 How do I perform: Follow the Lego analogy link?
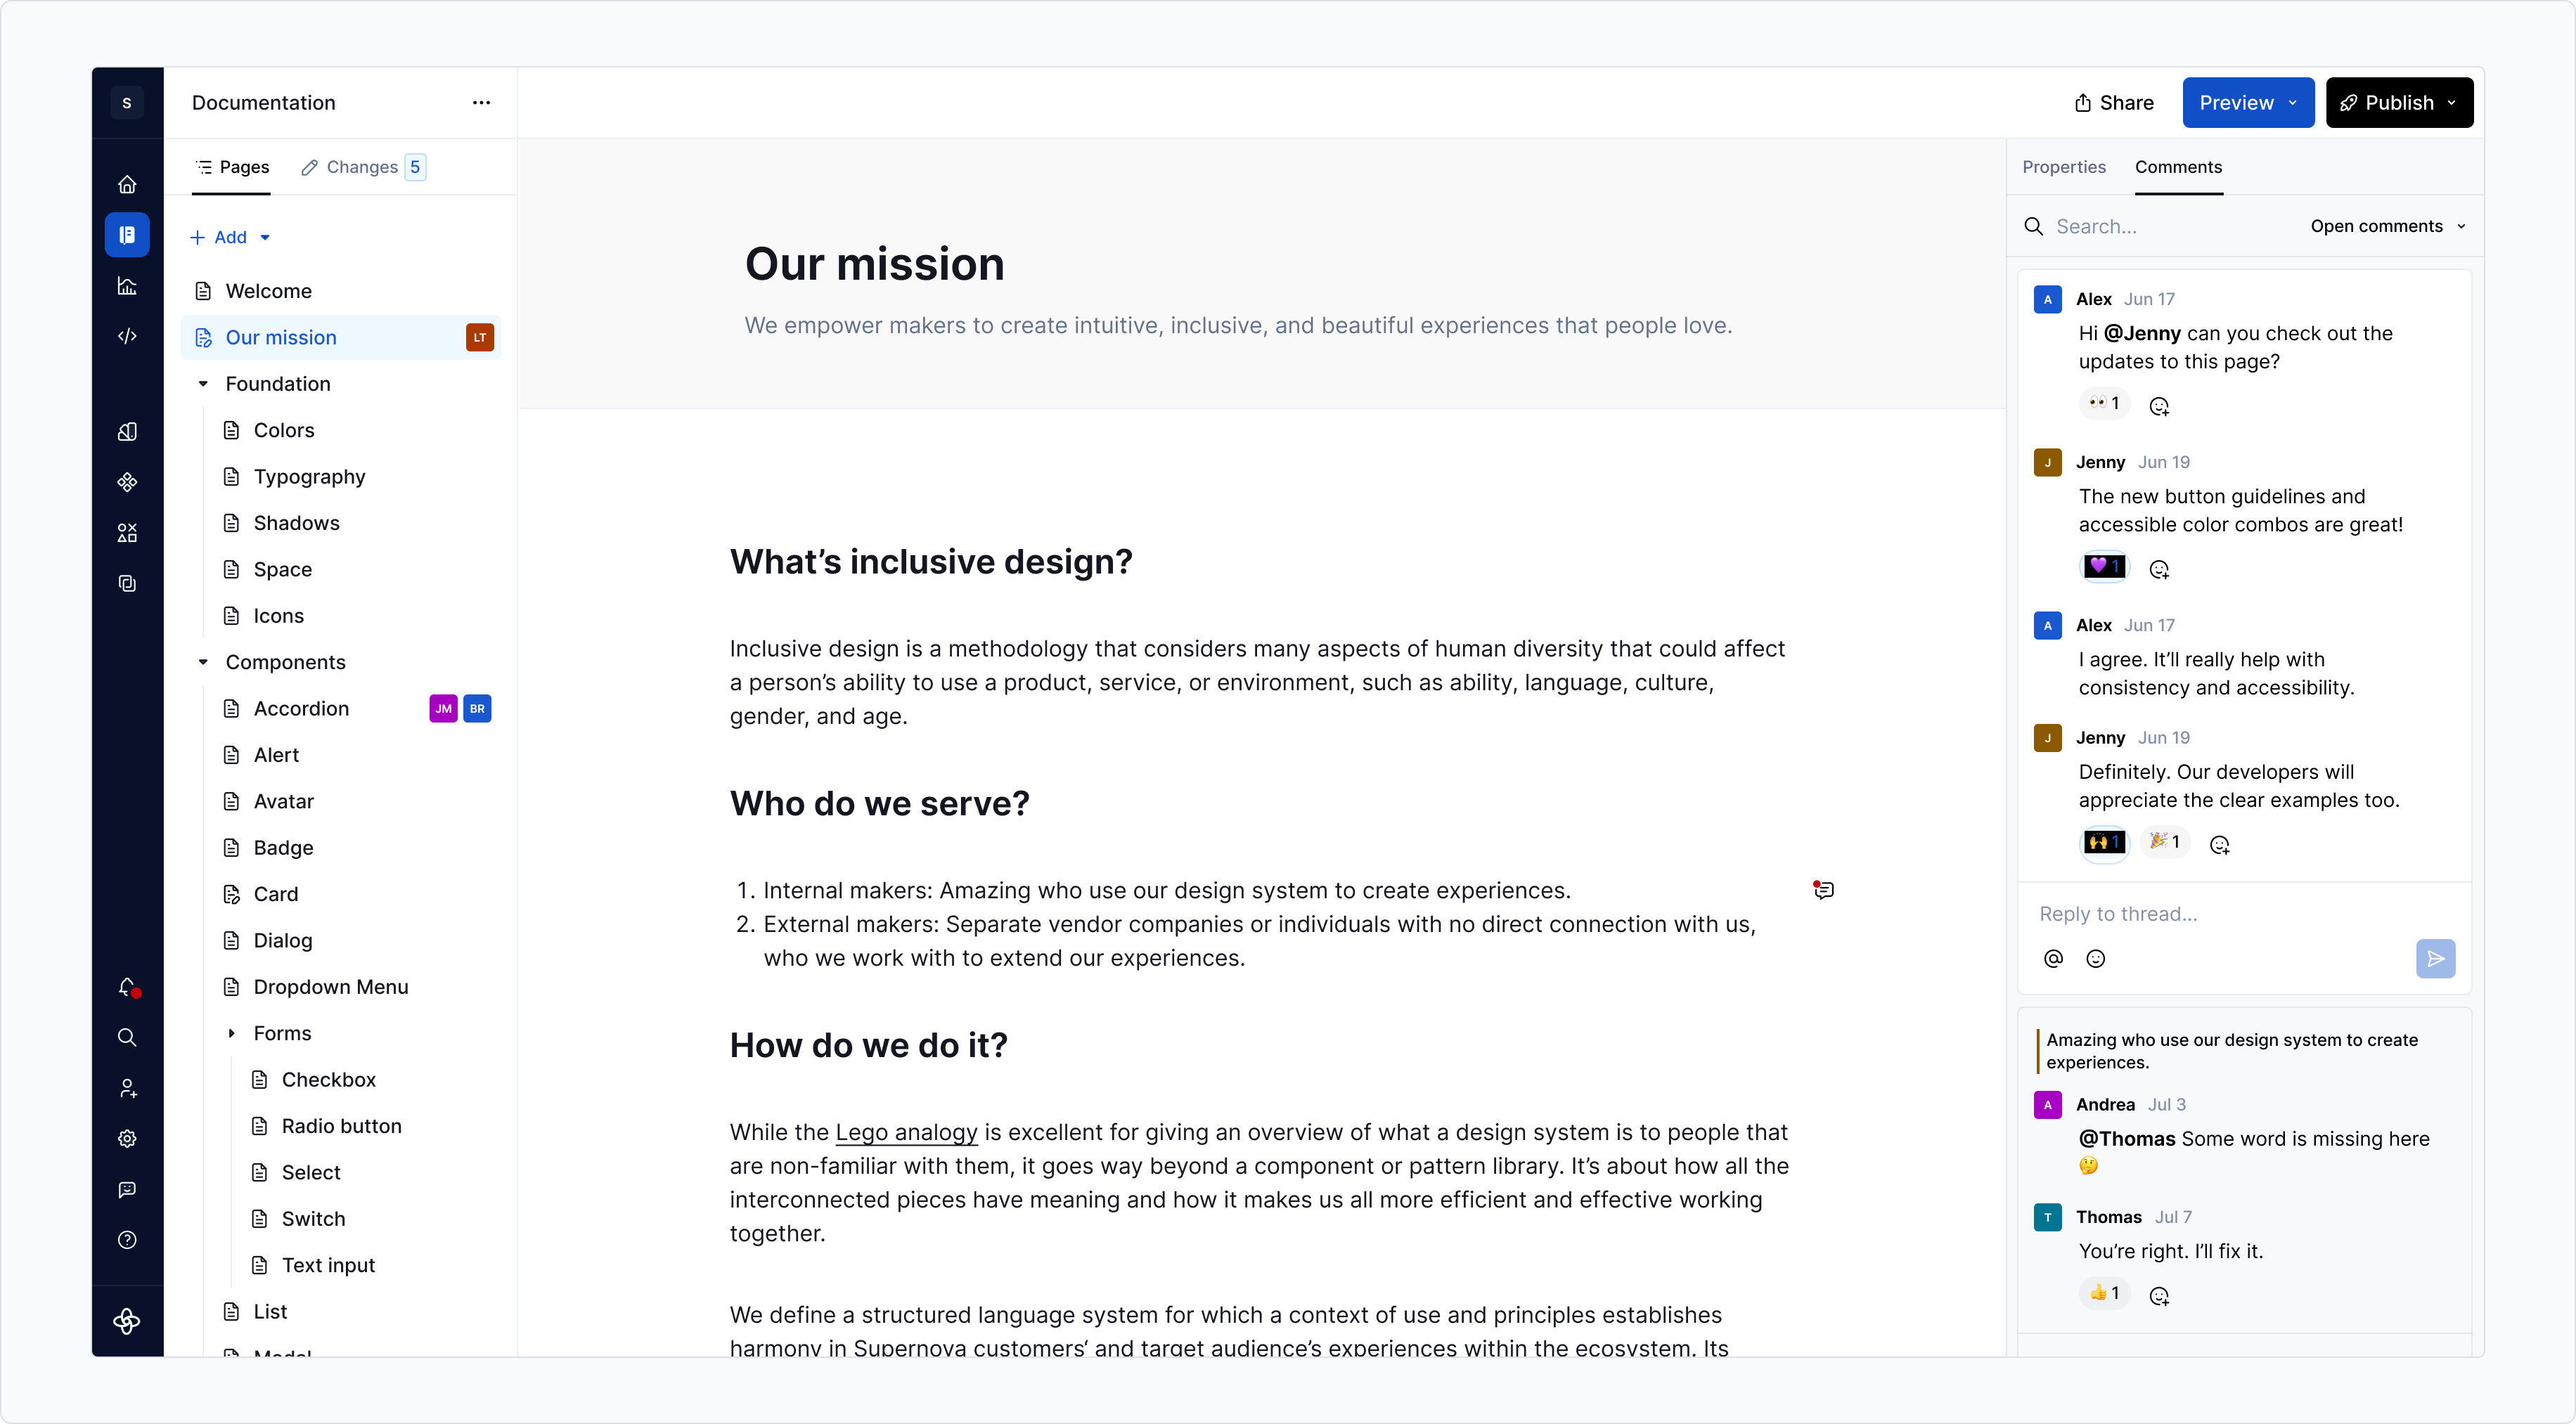[x=906, y=1132]
